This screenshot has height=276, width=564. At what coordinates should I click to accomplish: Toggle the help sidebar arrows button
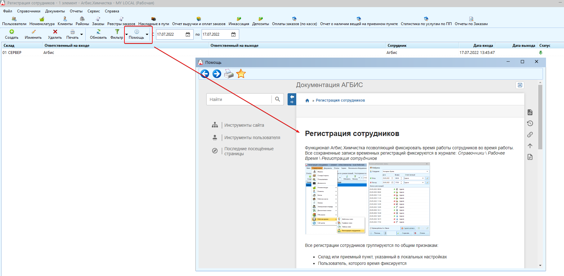[292, 99]
